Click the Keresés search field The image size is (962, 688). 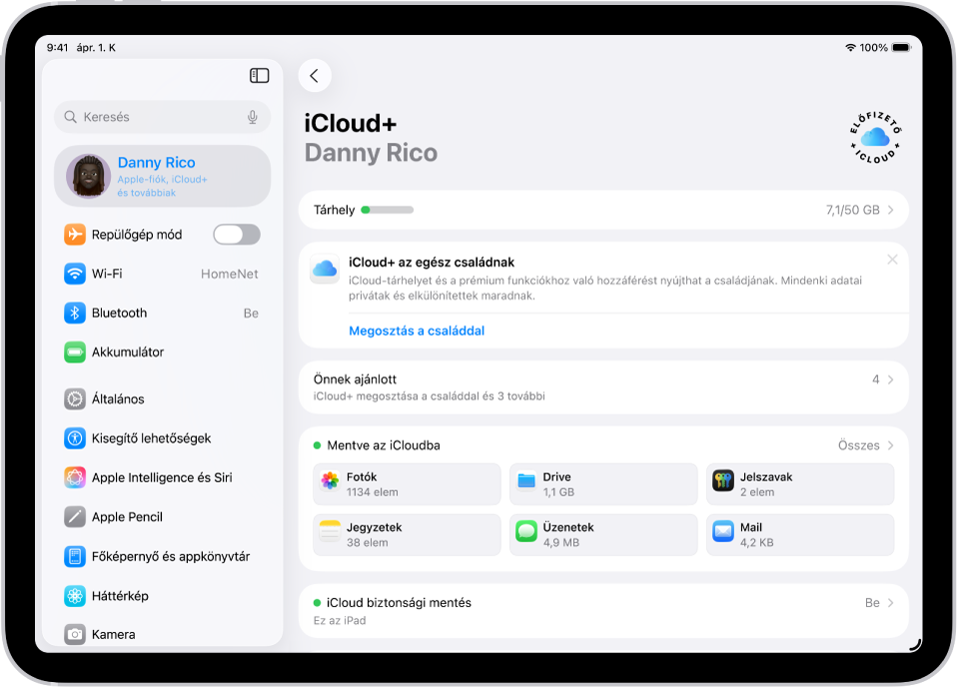point(162,117)
